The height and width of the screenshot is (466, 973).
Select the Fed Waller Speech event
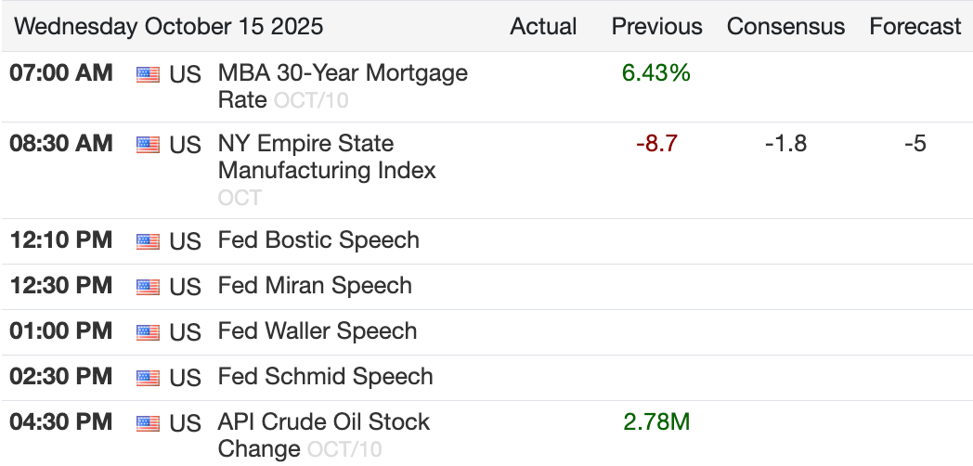tap(318, 331)
